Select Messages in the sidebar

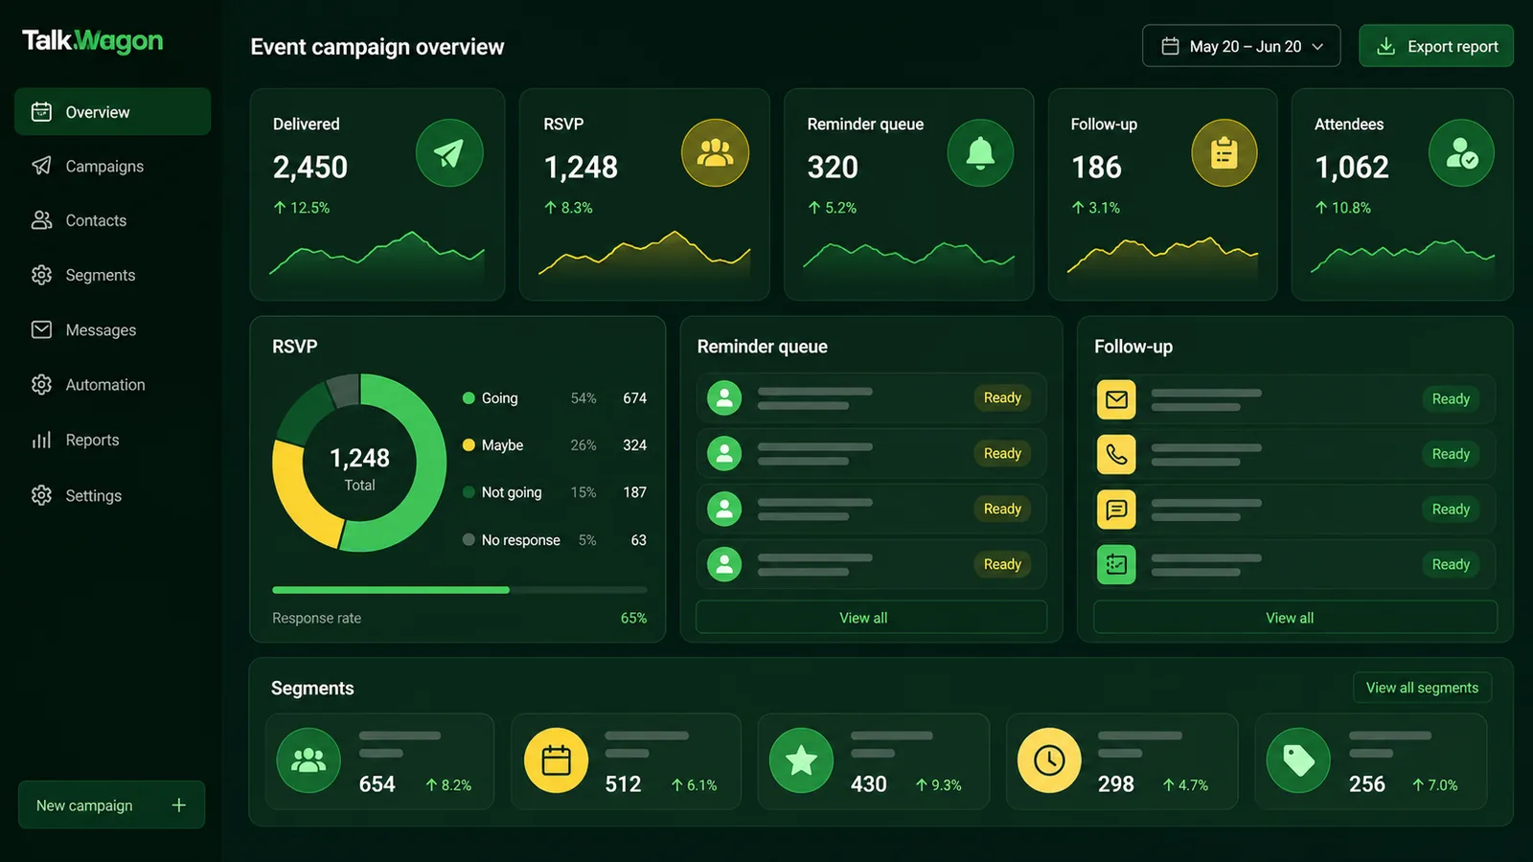point(112,329)
